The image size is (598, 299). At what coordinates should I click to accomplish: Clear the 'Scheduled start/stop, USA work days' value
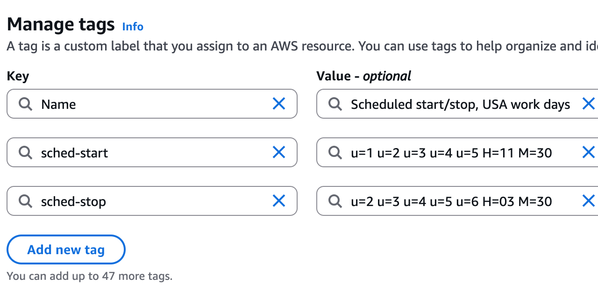coord(588,104)
